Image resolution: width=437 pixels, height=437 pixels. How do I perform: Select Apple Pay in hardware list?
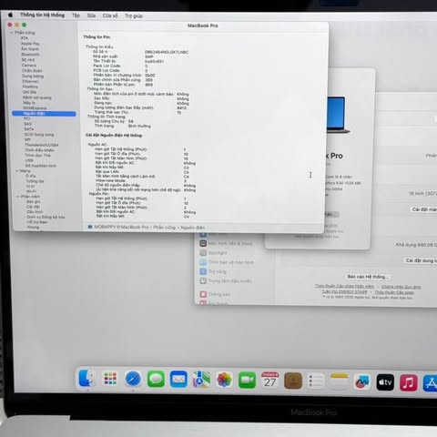(x=30, y=44)
